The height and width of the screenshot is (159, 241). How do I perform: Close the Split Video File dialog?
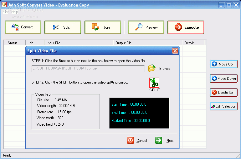coord(175,51)
